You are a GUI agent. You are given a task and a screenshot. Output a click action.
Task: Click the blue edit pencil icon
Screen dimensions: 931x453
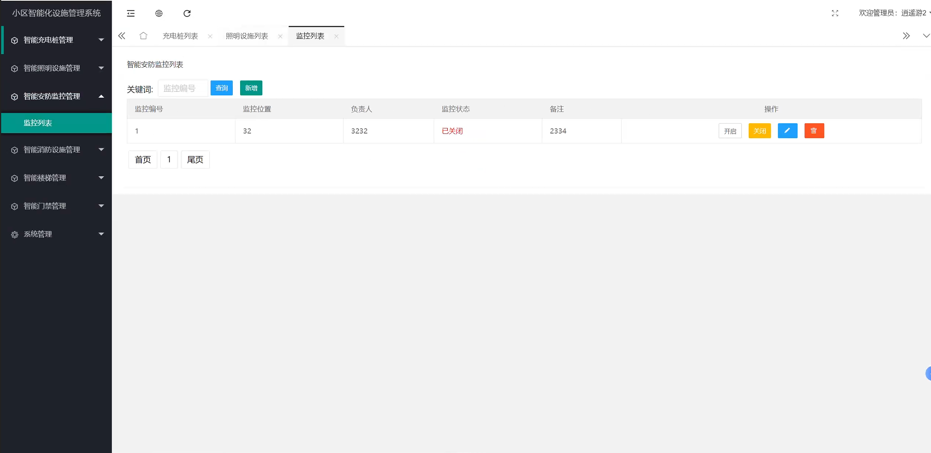tap(787, 131)
